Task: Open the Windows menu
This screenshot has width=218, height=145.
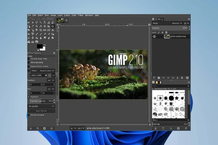Action: coord(89,15)
